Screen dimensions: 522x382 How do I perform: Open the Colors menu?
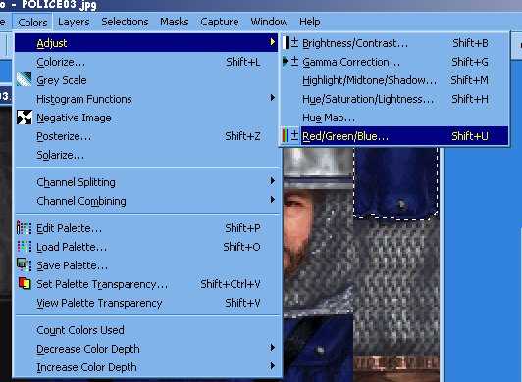click(32, 23)
